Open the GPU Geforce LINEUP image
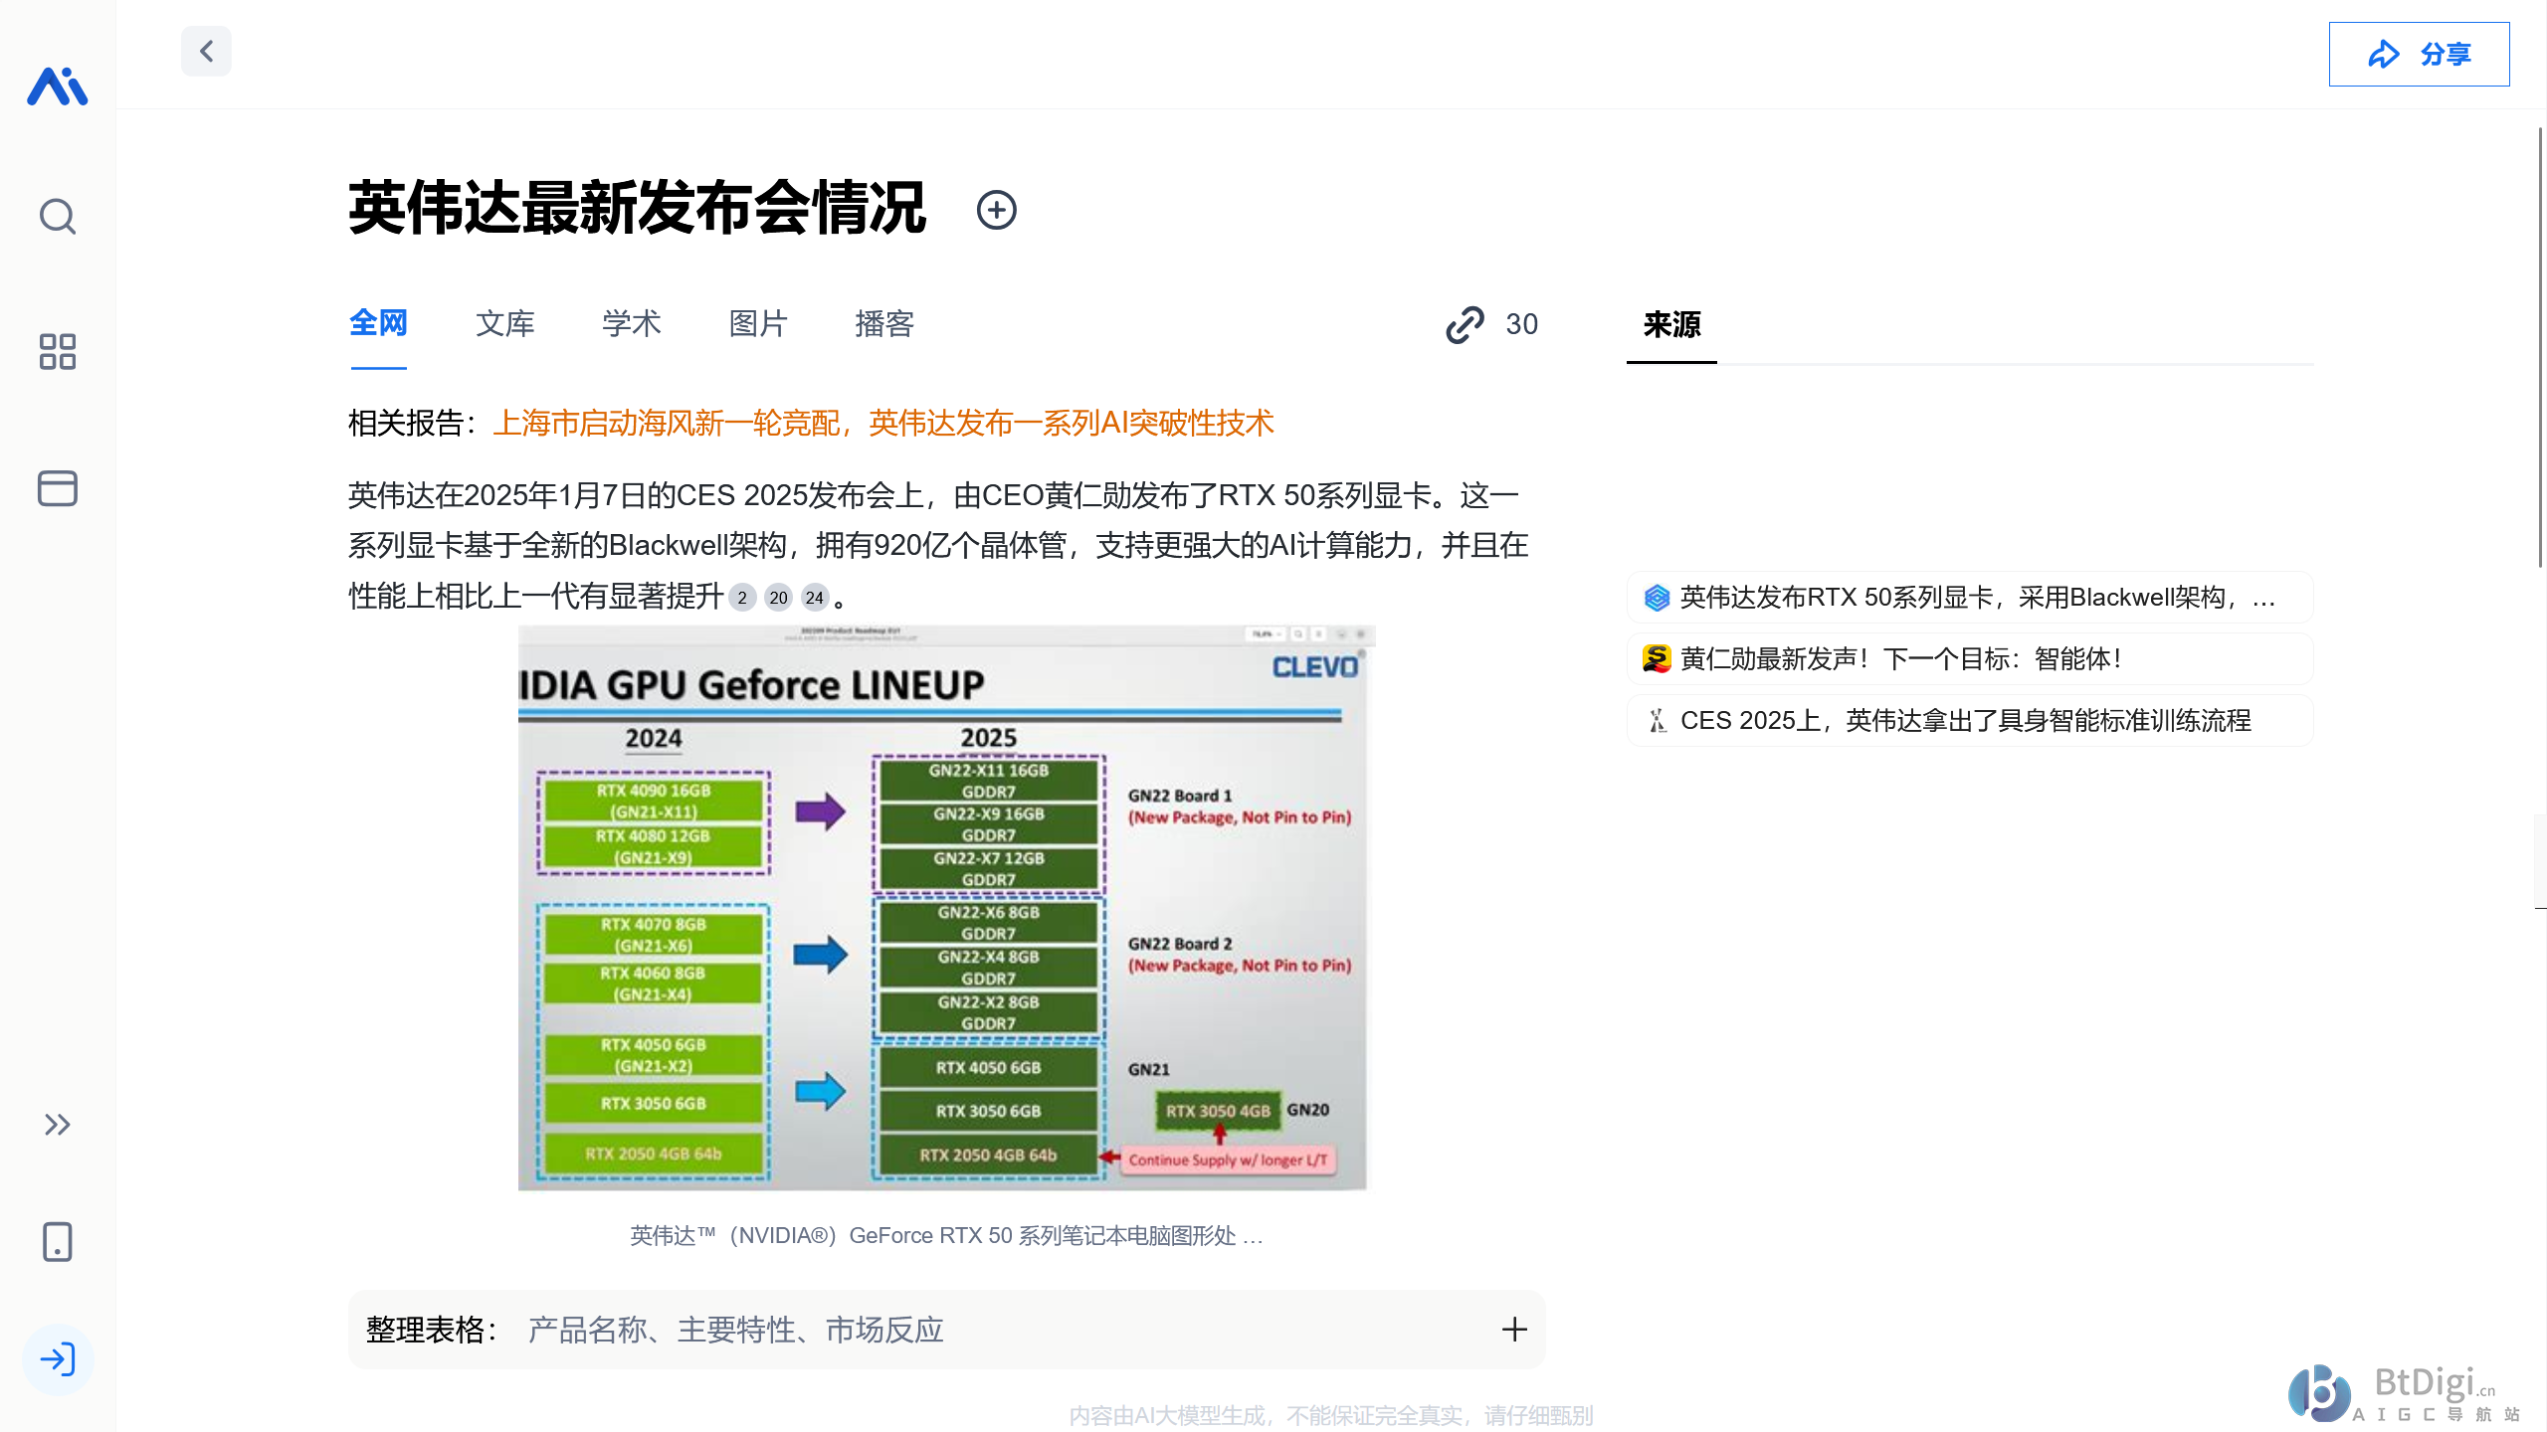This screenshot has height=1432, width=2547. pyautogui.click(x=946, y=907)
